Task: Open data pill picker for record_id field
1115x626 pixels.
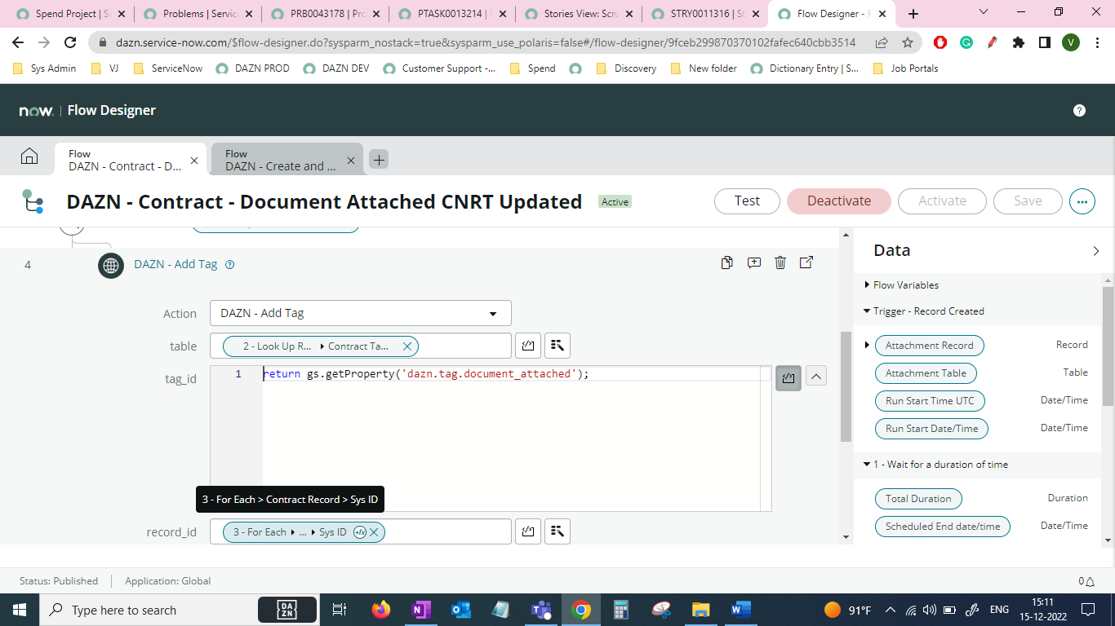Action: (557, 531)
